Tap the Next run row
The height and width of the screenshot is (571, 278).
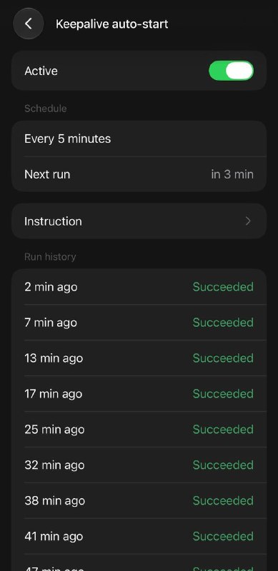pyautogui.click(x=139, y=174)
